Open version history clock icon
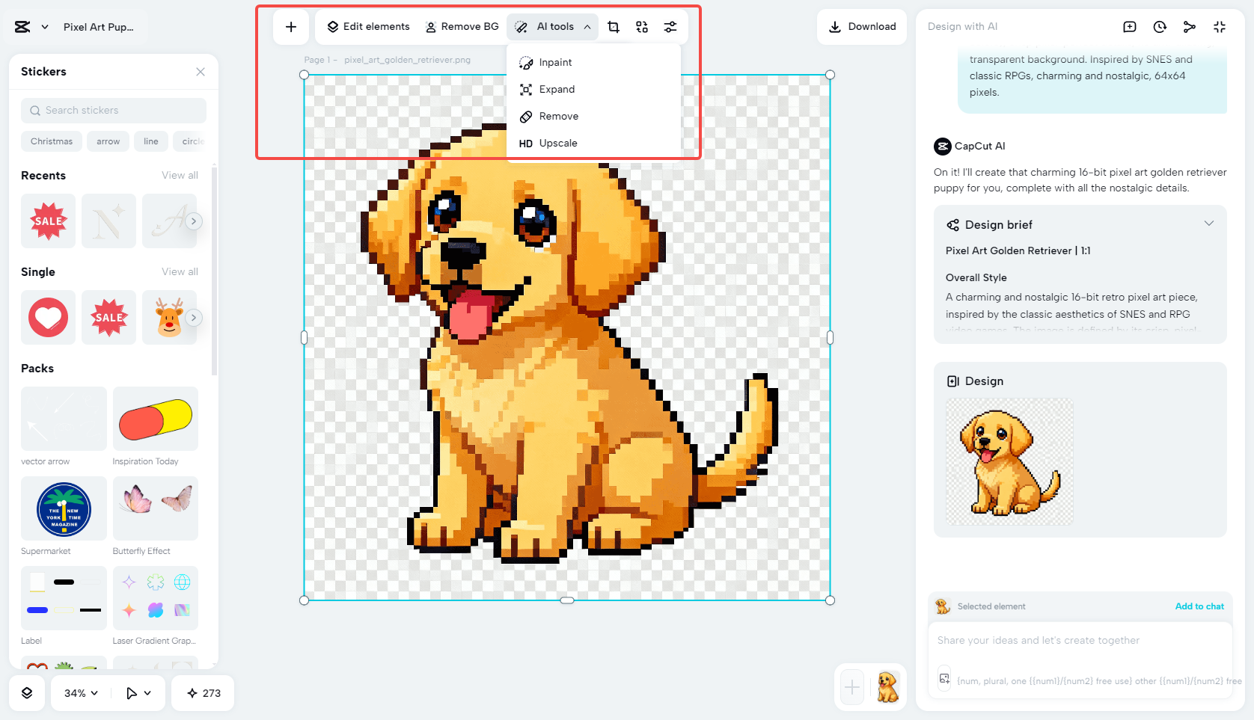Image resolution: width=1254 pixels, height=720 pixels. click(1159, 26)
